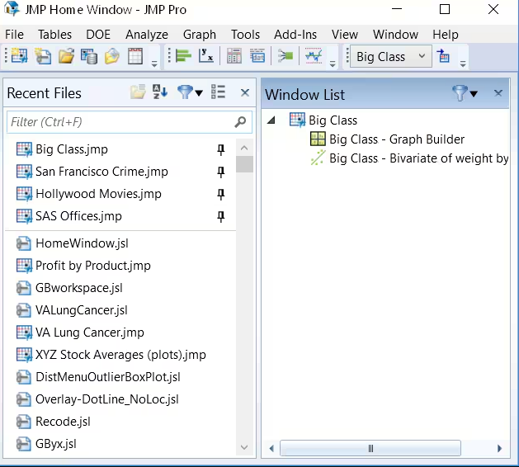The image size is (519, 467).
Task: Open the Window menu
Action: pos(395,35)
